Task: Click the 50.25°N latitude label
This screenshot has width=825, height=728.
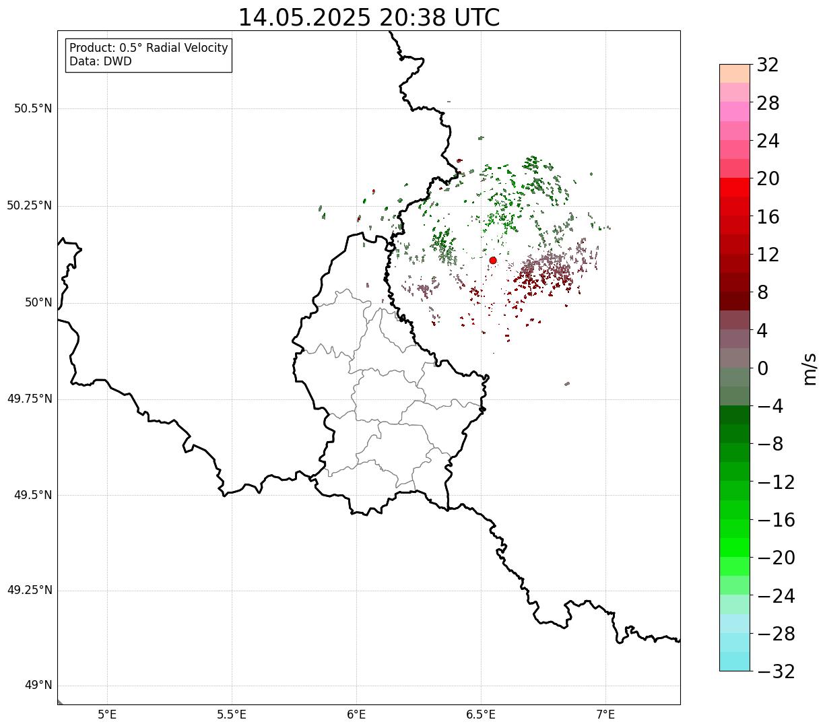Action: click(x=30, y=205)
